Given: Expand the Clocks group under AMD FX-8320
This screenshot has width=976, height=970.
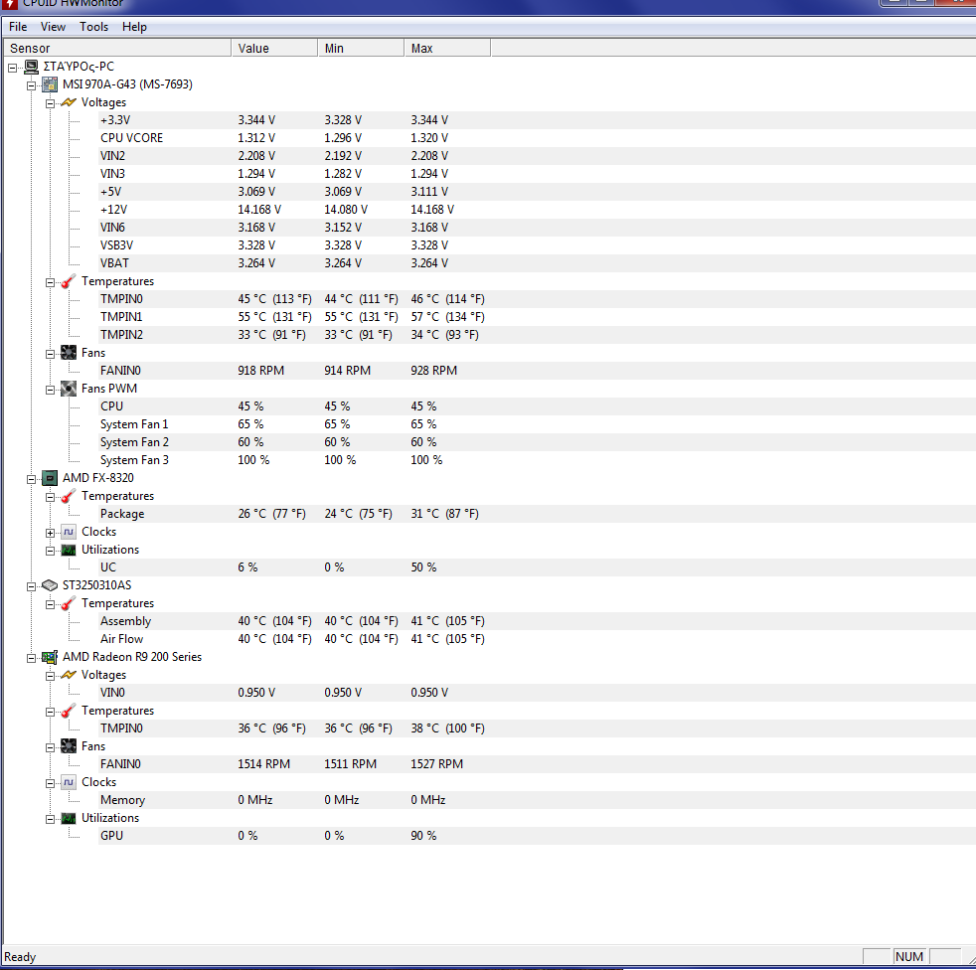Looking at the screenshot, I should [x=50, y=533].
